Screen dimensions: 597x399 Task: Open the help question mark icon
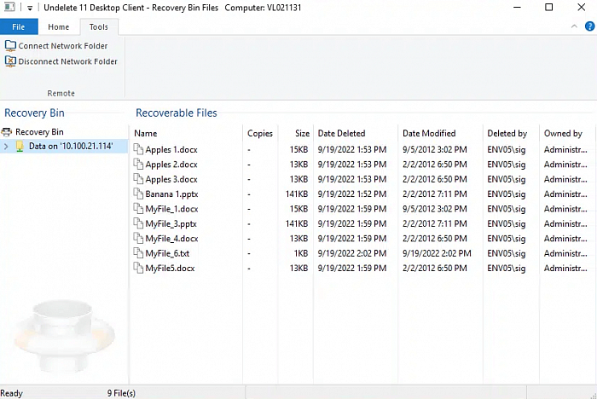589,26
